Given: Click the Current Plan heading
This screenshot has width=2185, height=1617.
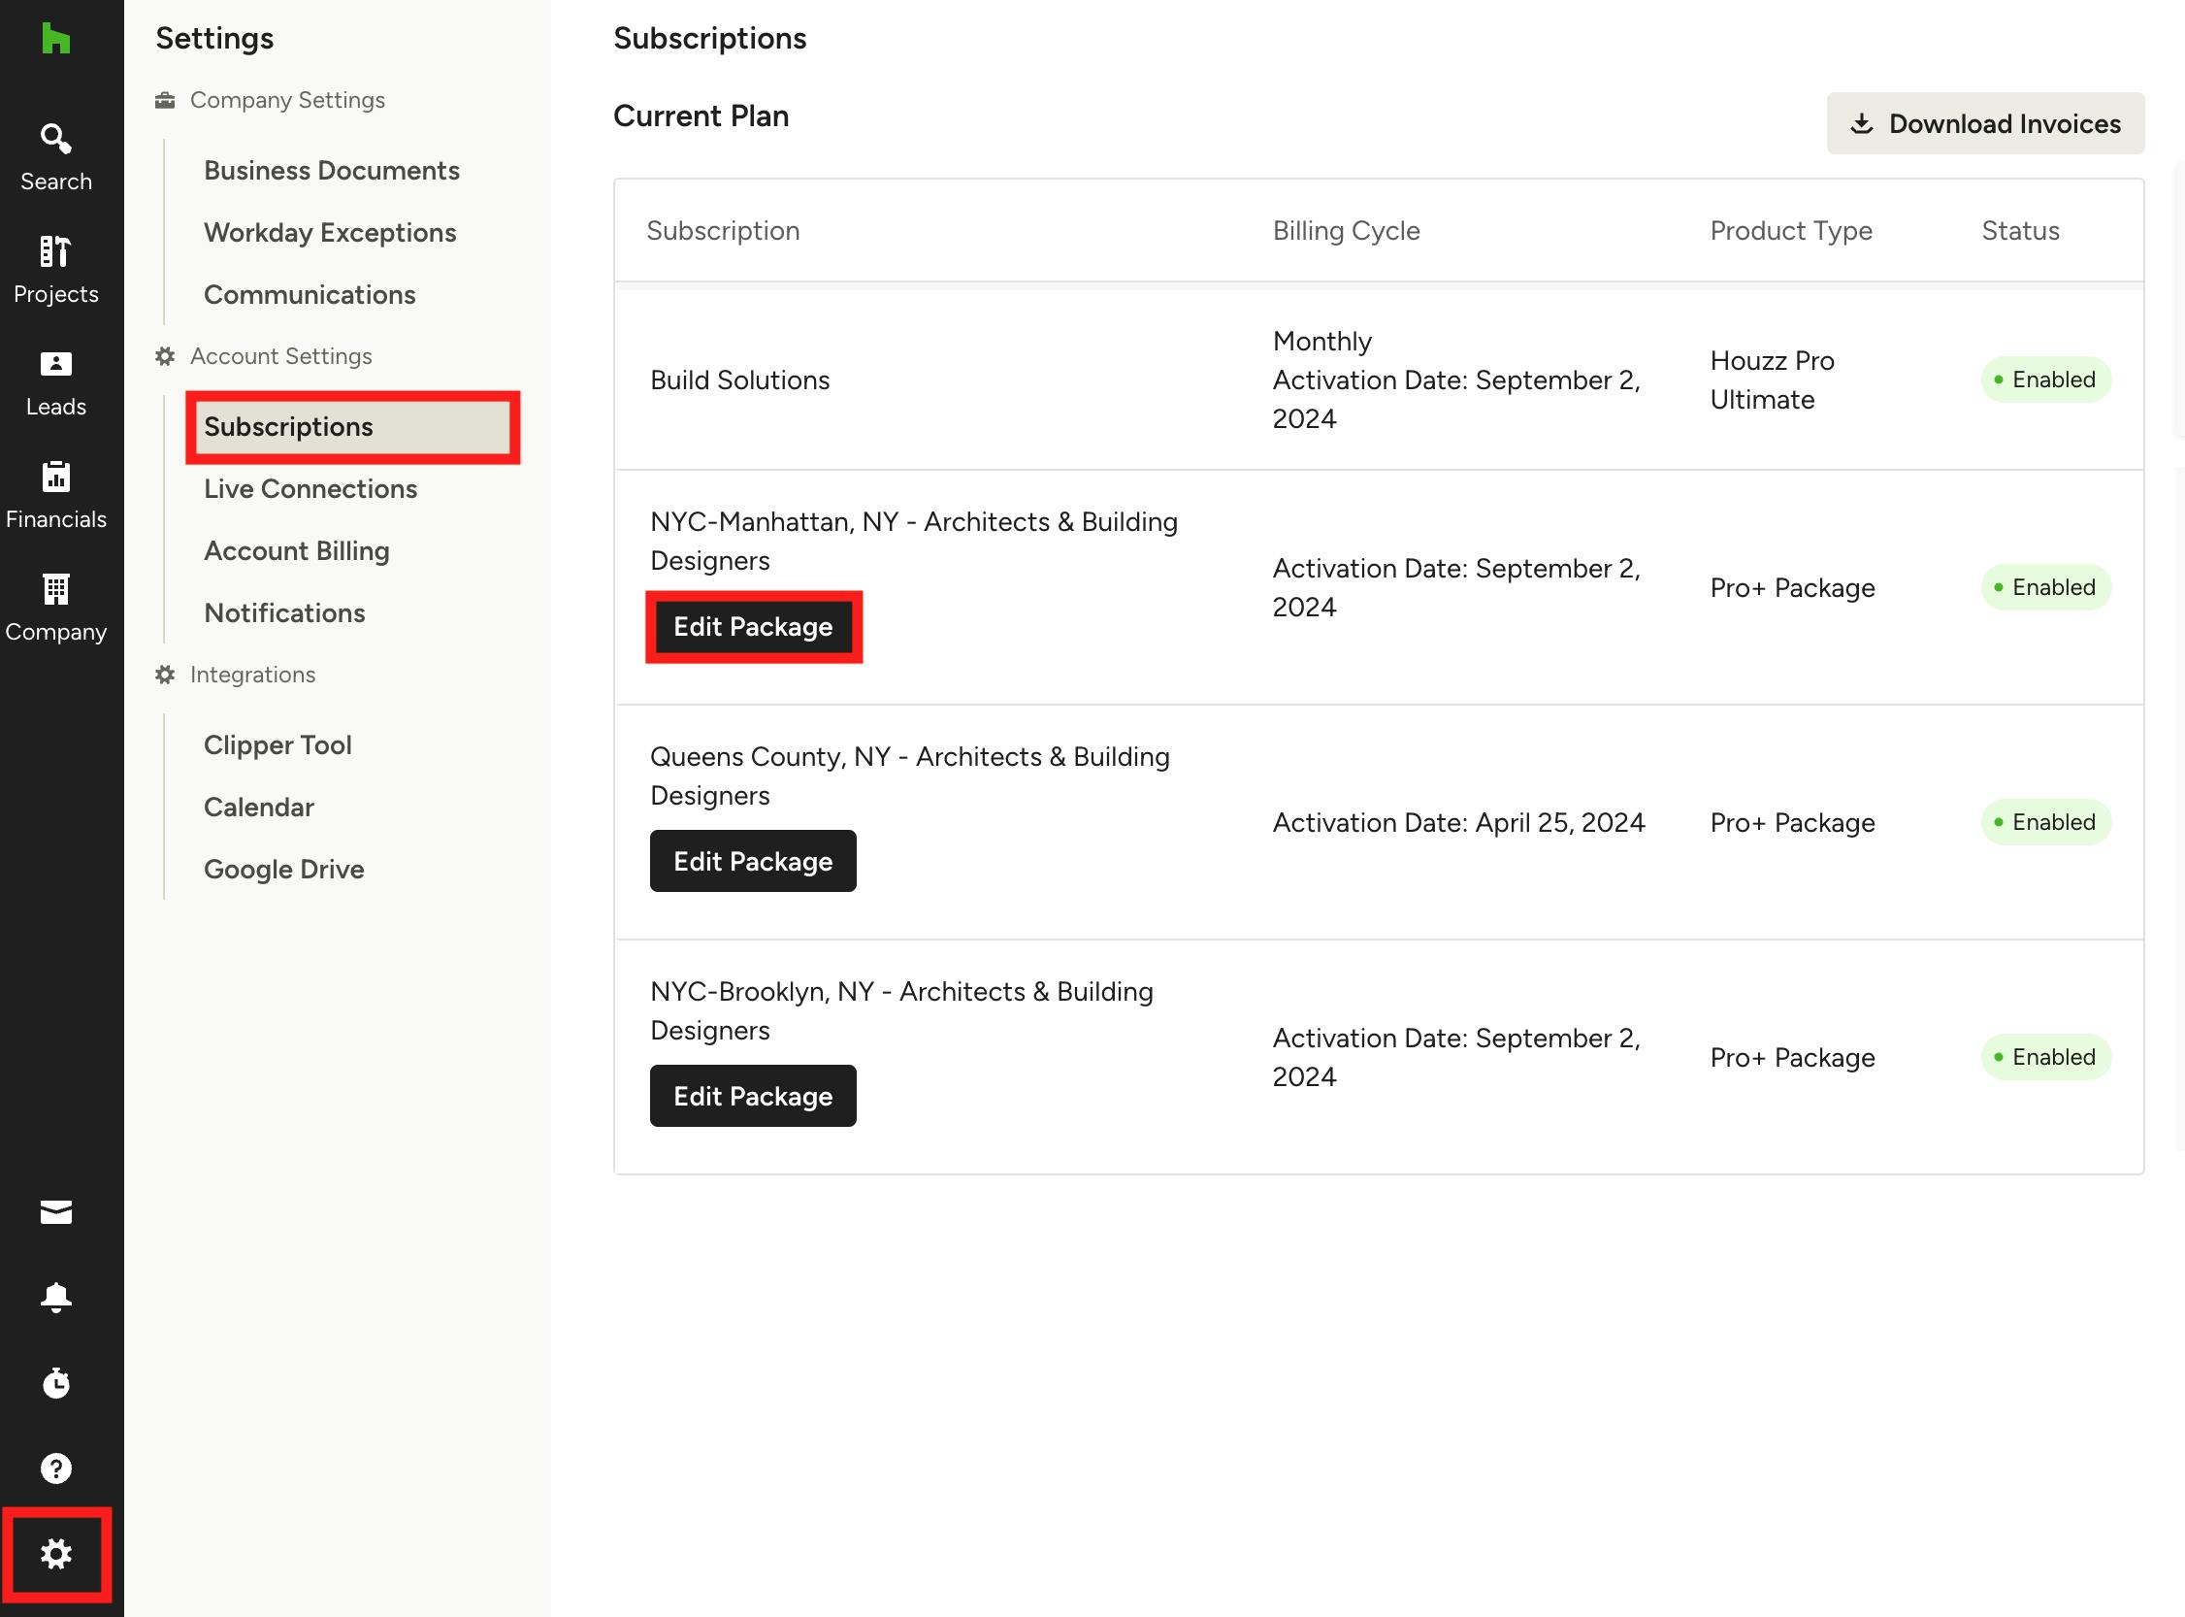Looking at the screenshot, I should click(701, 115).
